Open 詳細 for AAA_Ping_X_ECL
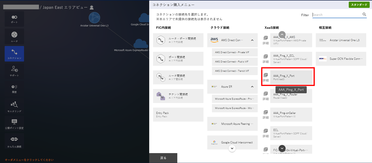 coord(266,59)
